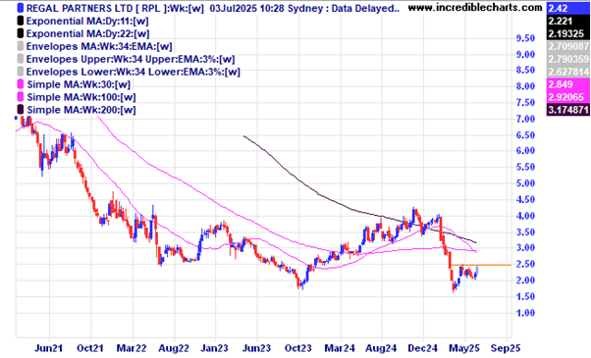This screenshot has width=591, height=358.
Task: Select the Envelopes Lower:Wk:34 legend label
Action: 134,72
